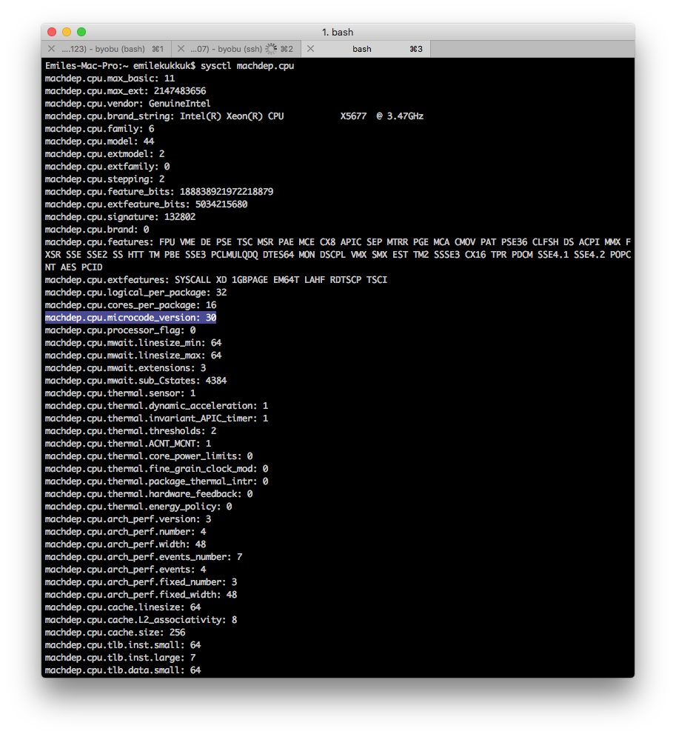
Task: Click the machdep.cpu.brand: 0 line
Action: [97, 230]
